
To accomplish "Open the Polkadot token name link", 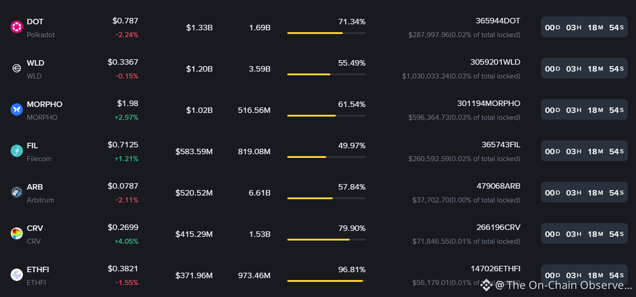I will coord(41,35).
